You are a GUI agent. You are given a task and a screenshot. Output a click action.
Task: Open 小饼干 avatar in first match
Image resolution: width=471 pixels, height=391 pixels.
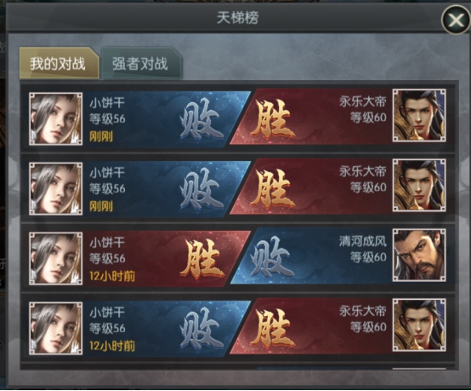(x=55, y=119)
